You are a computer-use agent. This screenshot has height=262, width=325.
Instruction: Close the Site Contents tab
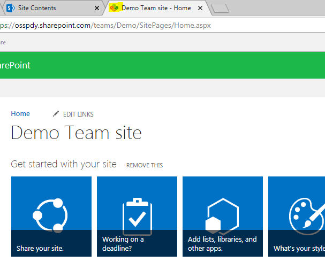[96, 8]
